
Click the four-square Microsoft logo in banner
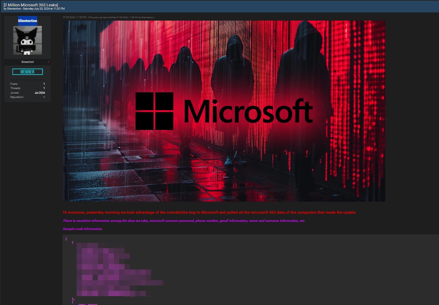tap(154, 111)
